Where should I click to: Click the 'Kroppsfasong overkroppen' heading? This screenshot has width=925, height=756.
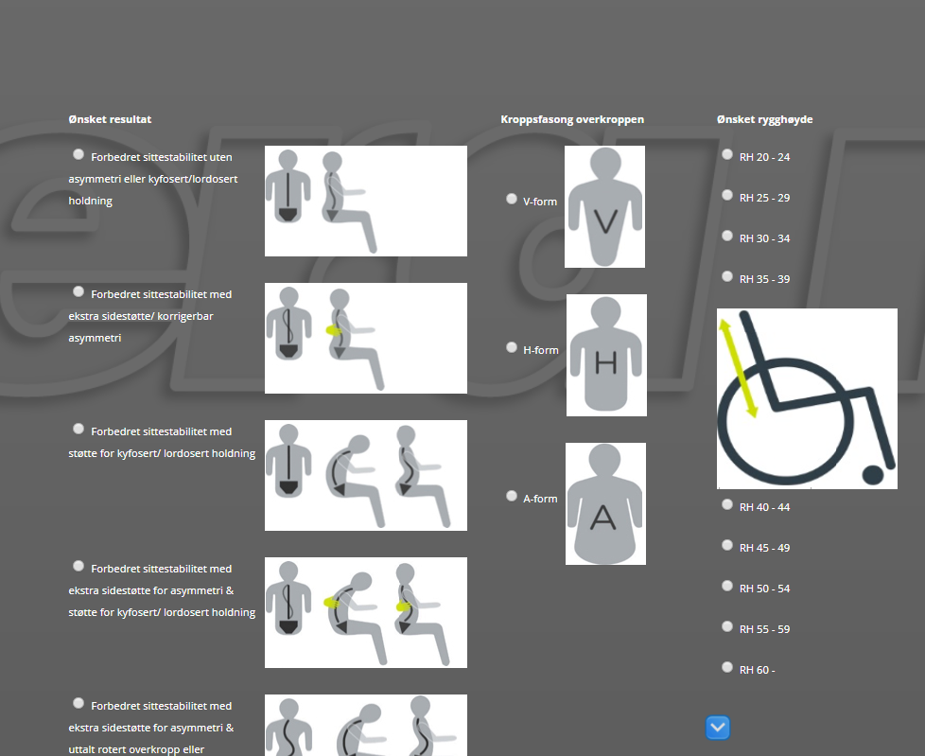point(572,119)
